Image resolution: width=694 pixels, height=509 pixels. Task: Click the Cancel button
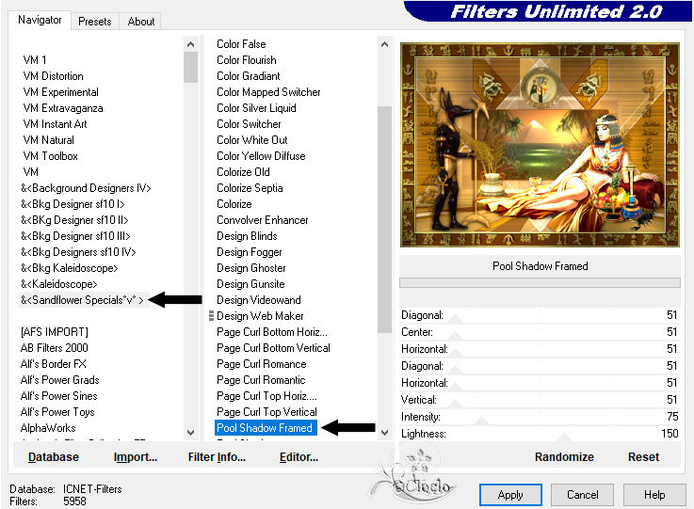[x=582, y=494]
